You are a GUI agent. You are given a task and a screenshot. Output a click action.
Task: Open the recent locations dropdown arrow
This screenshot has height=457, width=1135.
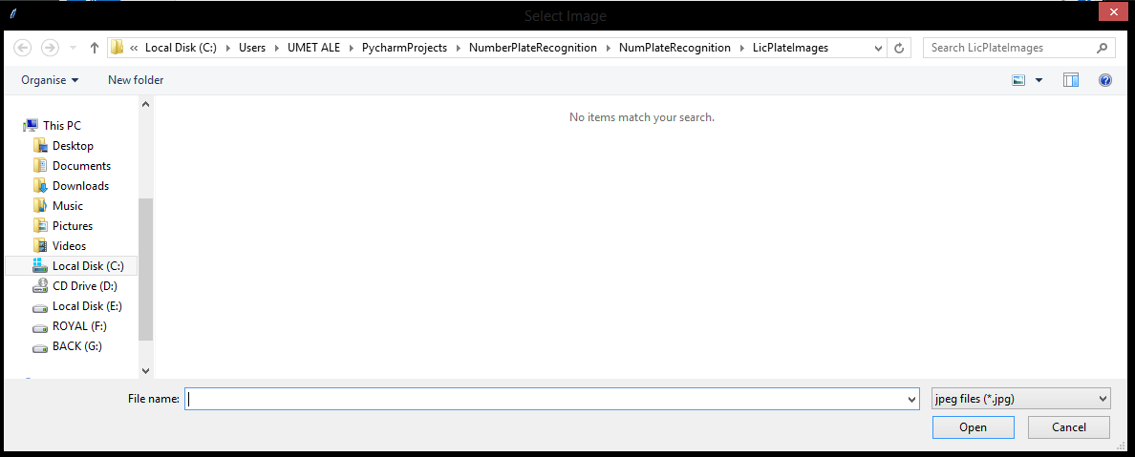coord(73,49)
